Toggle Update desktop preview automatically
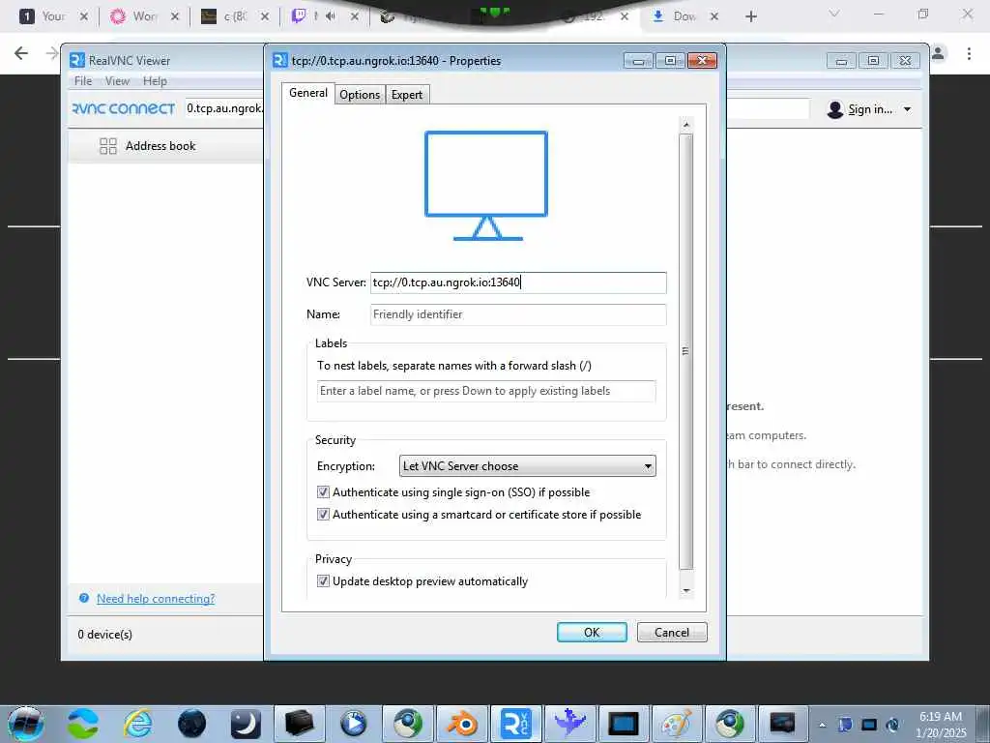 (323, 580)
